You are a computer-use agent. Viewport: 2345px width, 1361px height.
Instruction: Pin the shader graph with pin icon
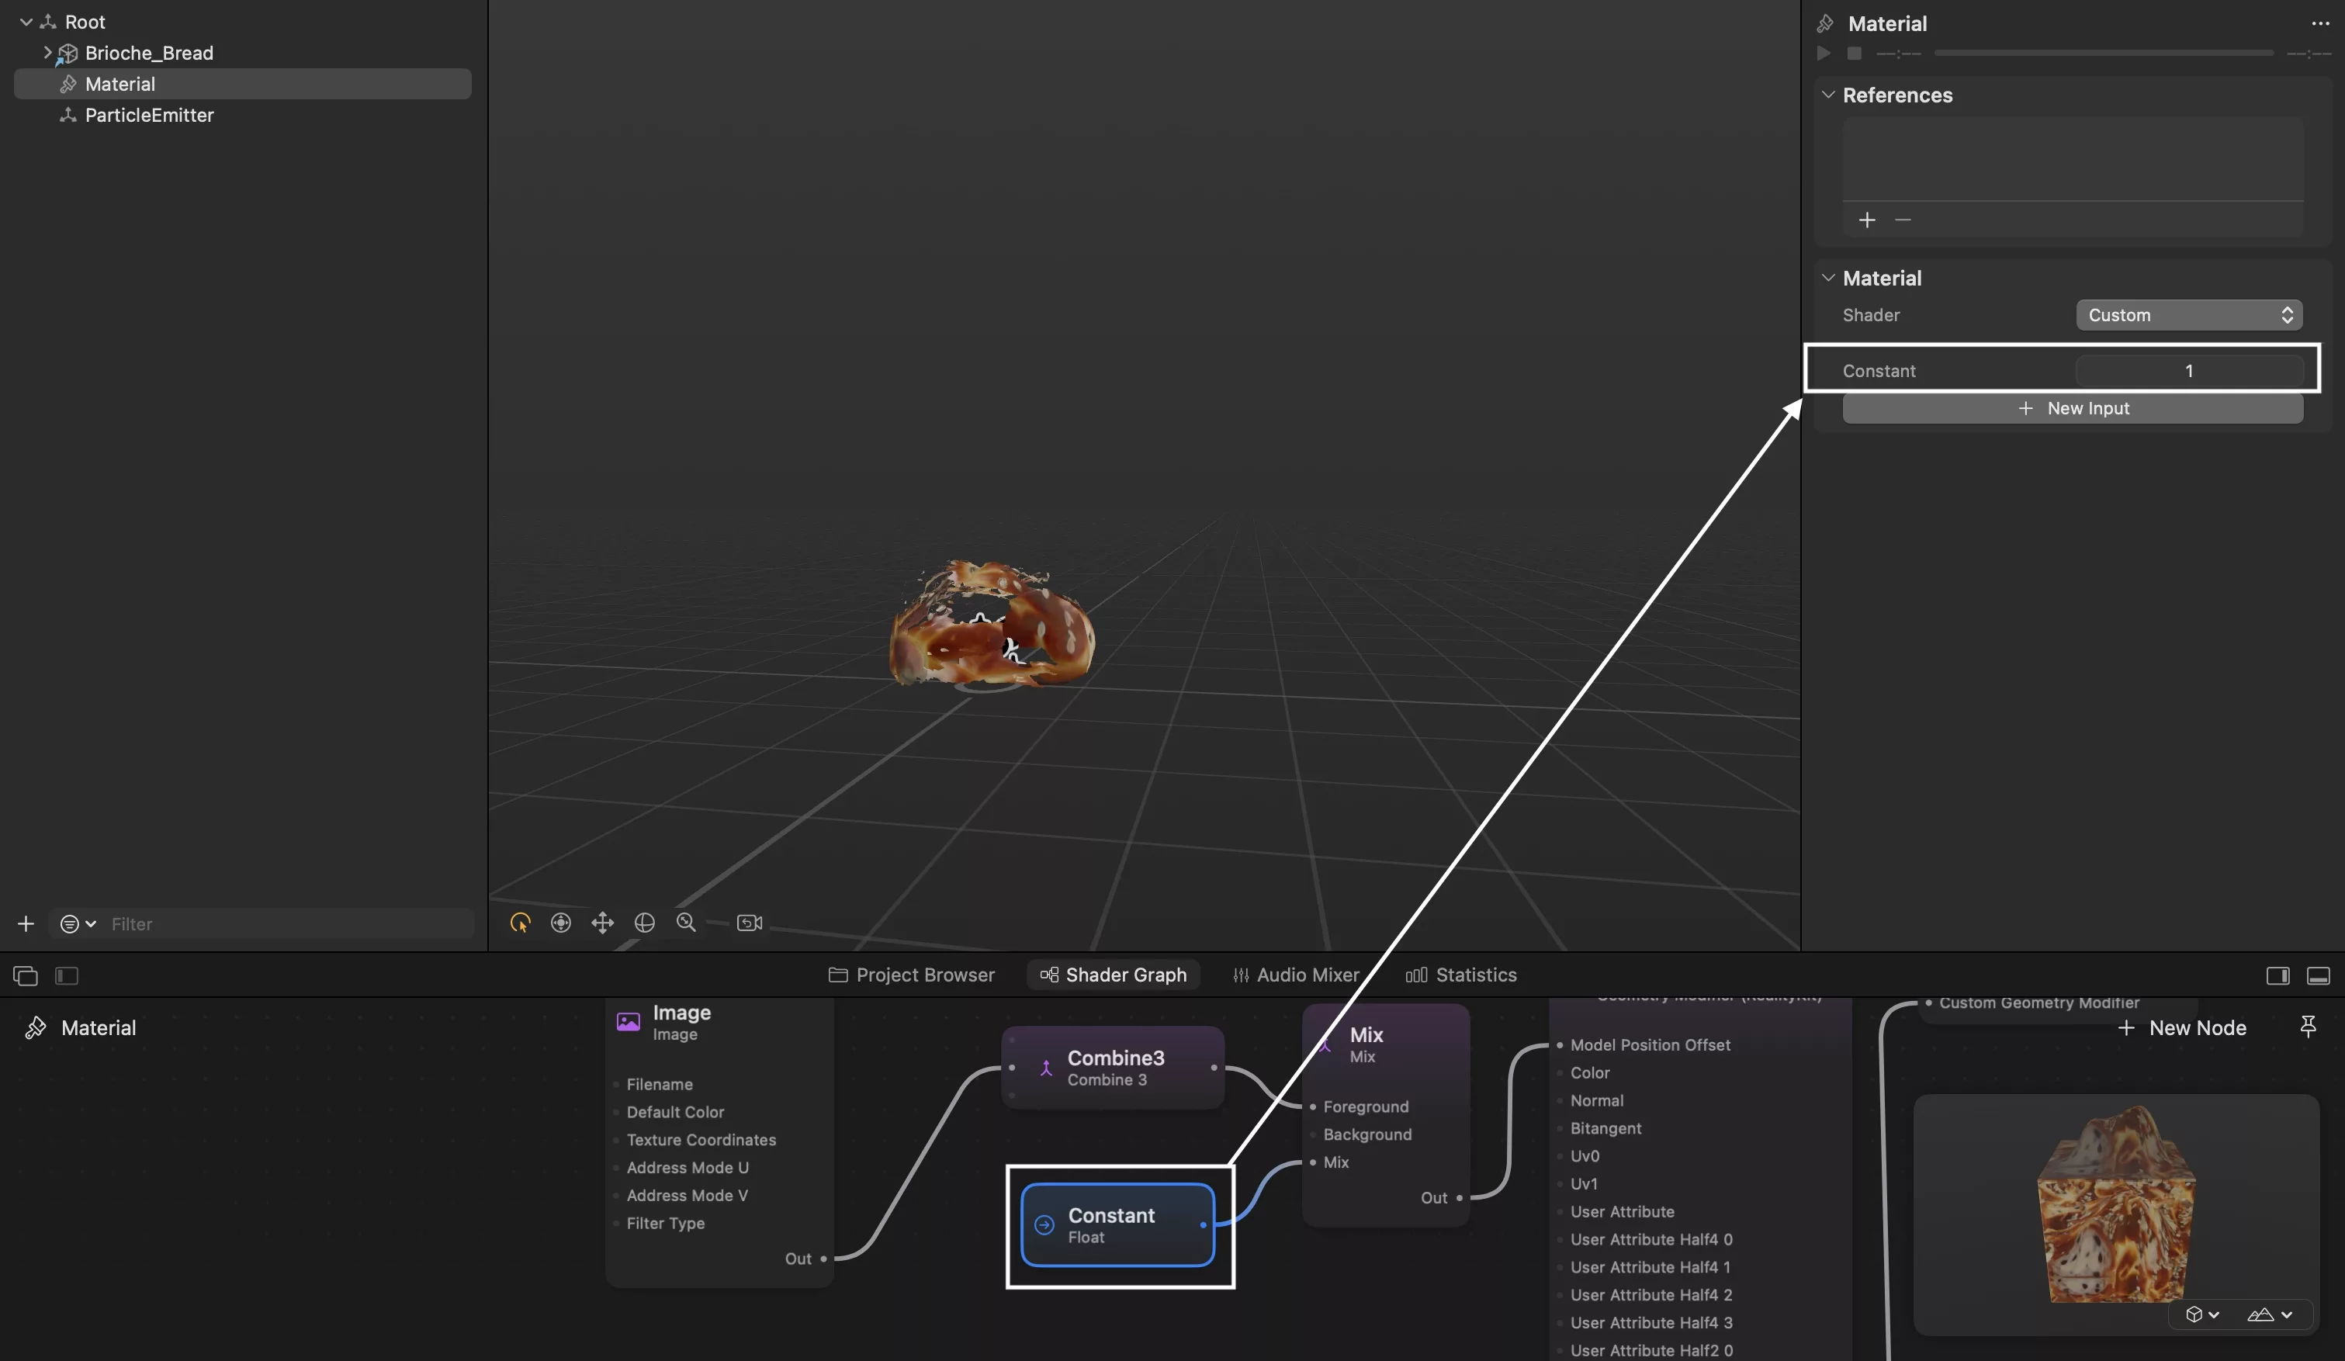[x=2308, y=1027]
